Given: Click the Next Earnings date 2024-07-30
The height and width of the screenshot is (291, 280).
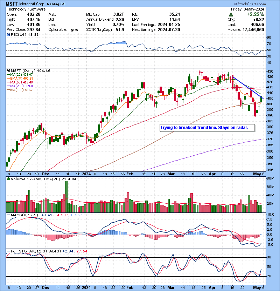Looking at the screenshot, I should [169, 30].
